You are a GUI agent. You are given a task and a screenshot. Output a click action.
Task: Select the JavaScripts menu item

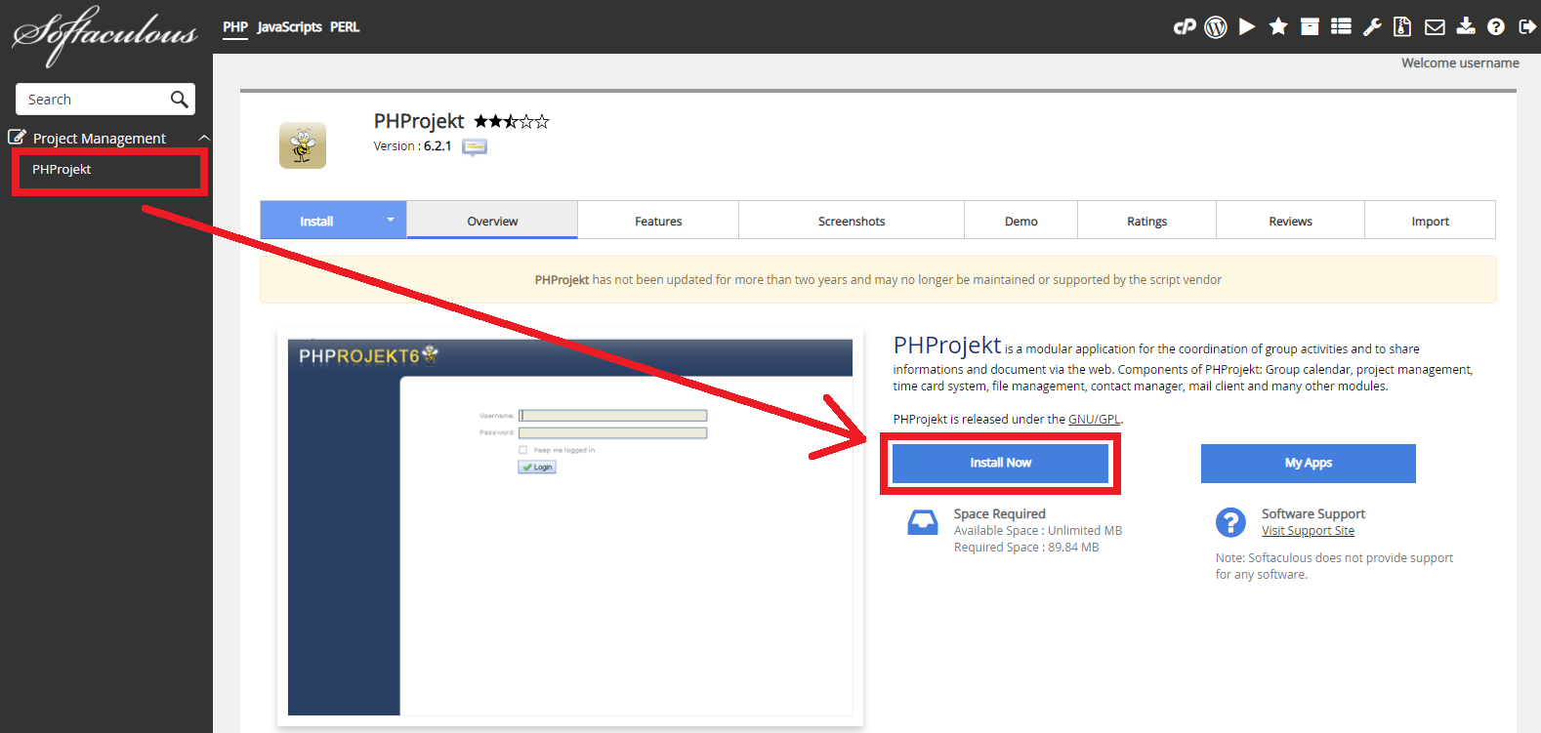coord(289,27)
